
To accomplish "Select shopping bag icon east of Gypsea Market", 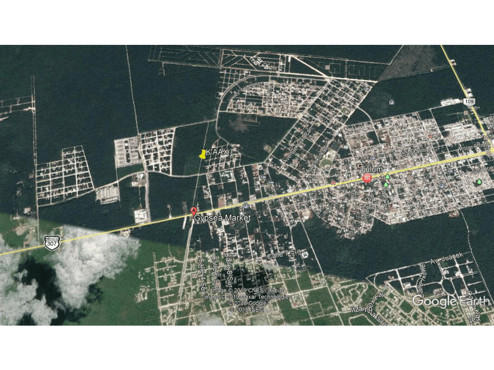I will coord(246,206).
